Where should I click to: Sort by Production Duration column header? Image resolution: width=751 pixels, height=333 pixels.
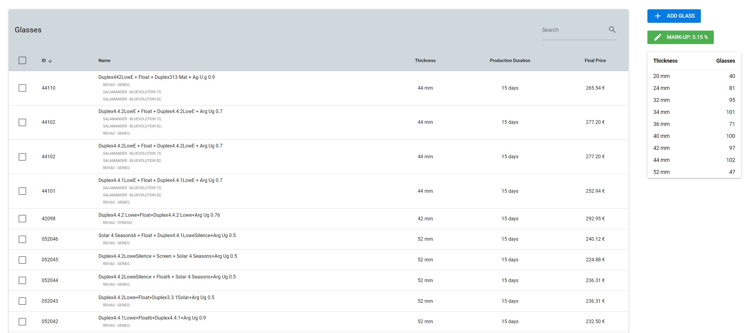510,61
